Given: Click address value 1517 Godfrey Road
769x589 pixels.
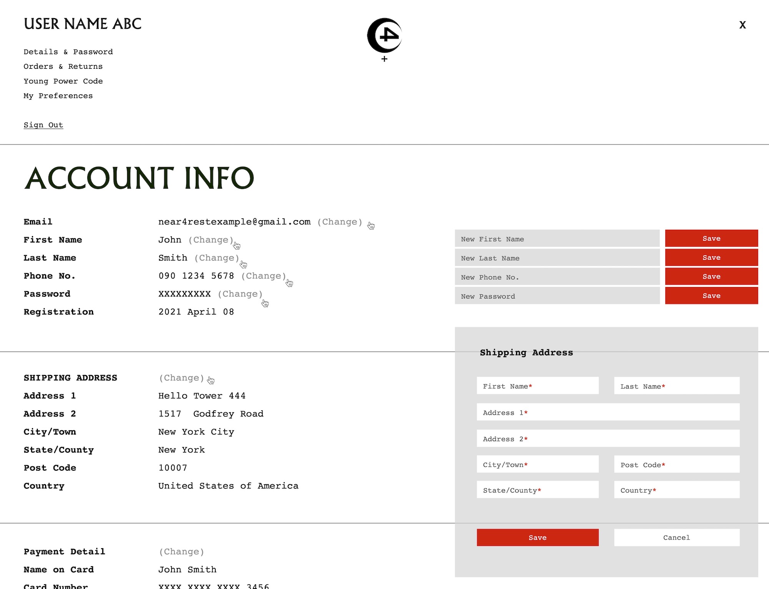Looking at the screenshot, I should (x=211, y=414).
